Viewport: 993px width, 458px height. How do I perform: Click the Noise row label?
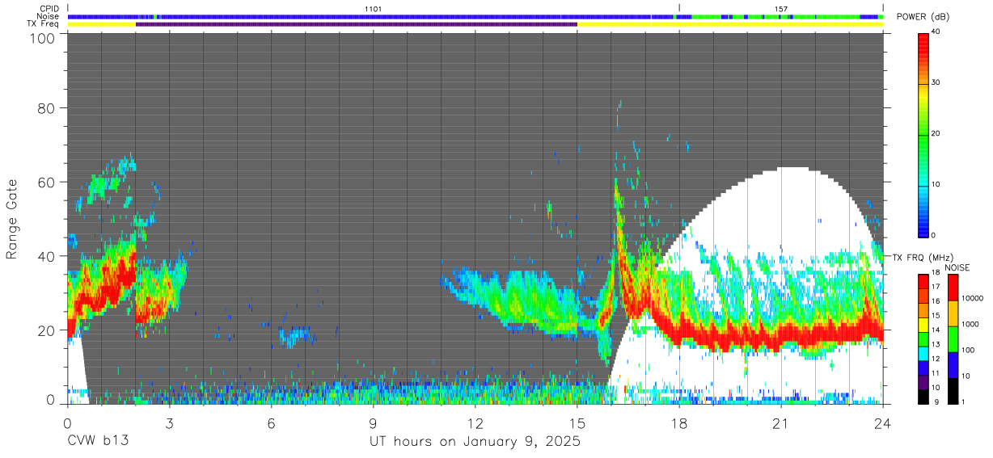click(x=49, y=16)
